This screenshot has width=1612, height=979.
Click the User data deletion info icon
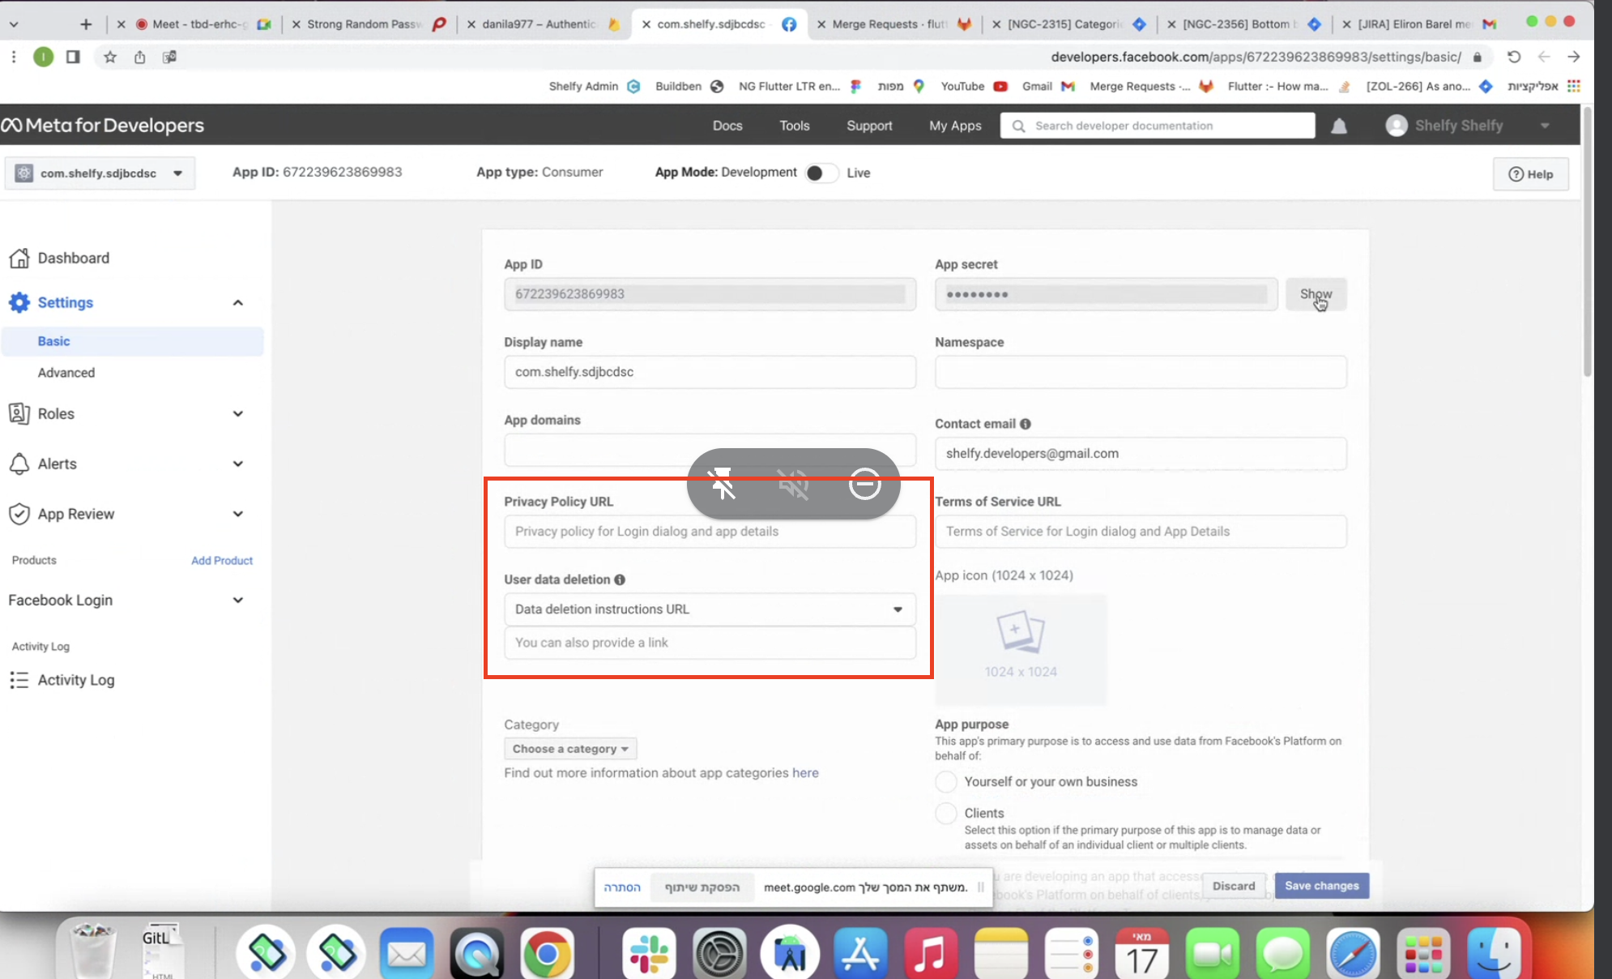(620, 579)
